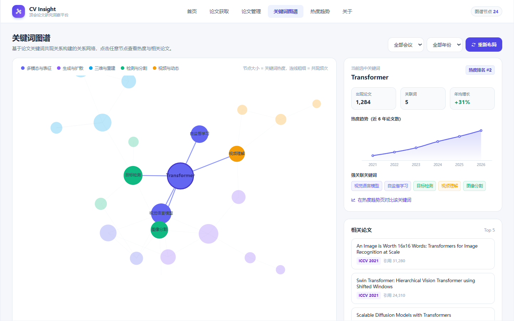Click the active 关键词图谱 nav tab
Screen dimensions: 514x321
coord(286,11)
